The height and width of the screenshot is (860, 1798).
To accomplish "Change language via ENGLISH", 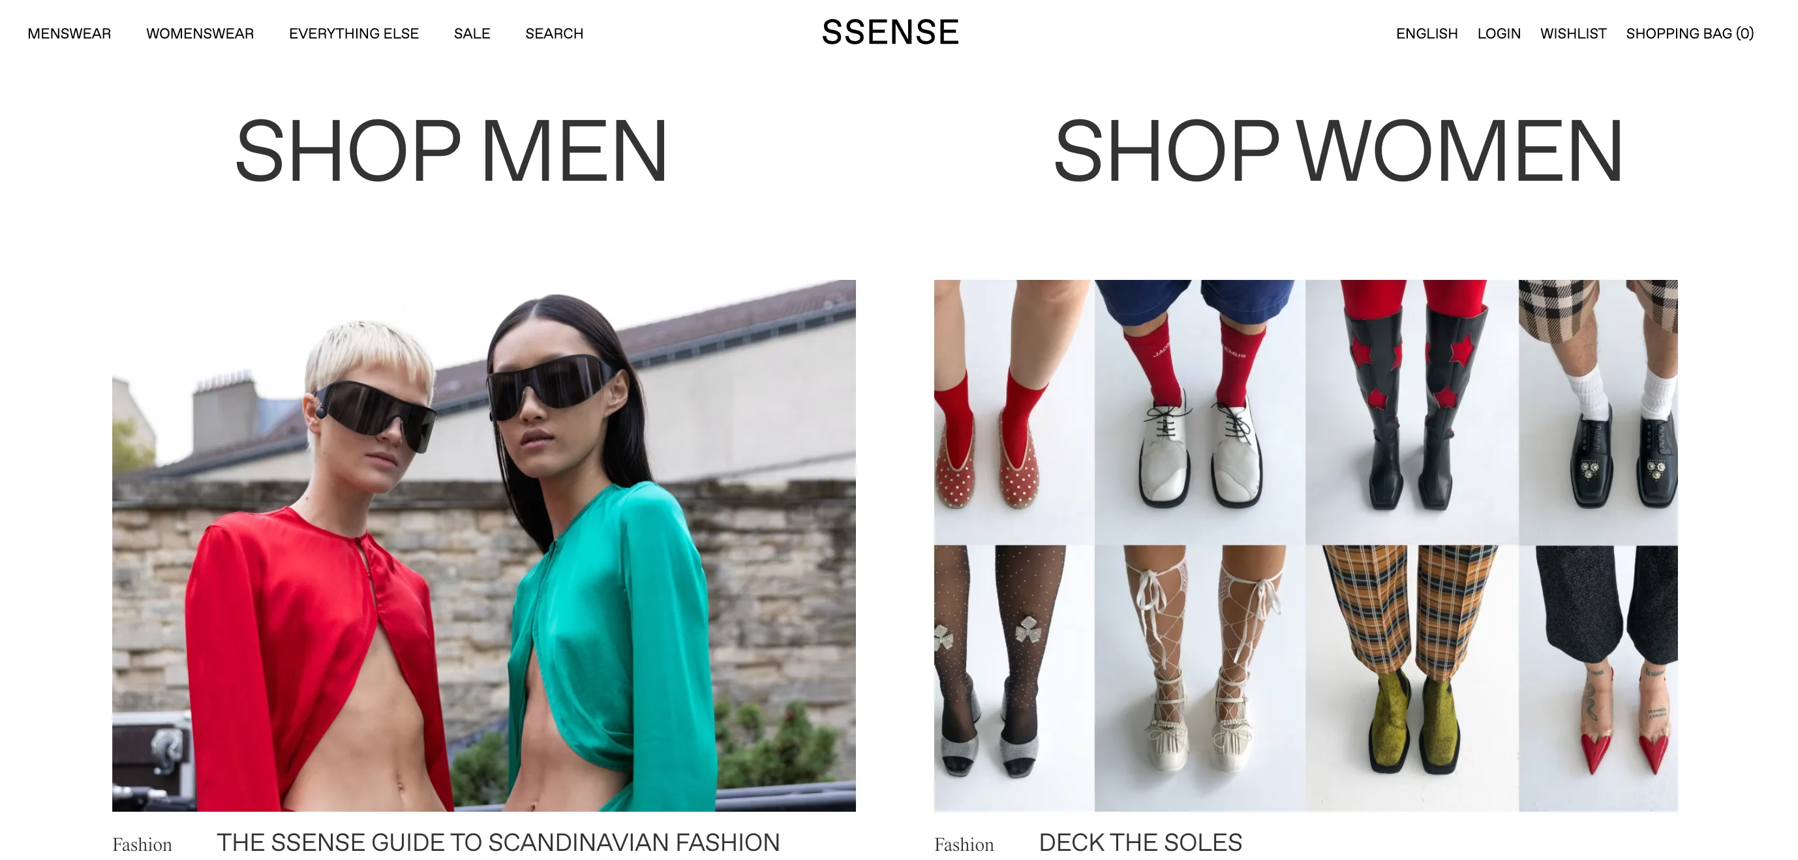I will pos(1427,33).
